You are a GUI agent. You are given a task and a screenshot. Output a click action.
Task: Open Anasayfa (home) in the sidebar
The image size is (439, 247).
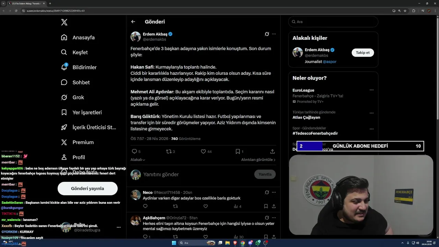(x=78, y=37)
